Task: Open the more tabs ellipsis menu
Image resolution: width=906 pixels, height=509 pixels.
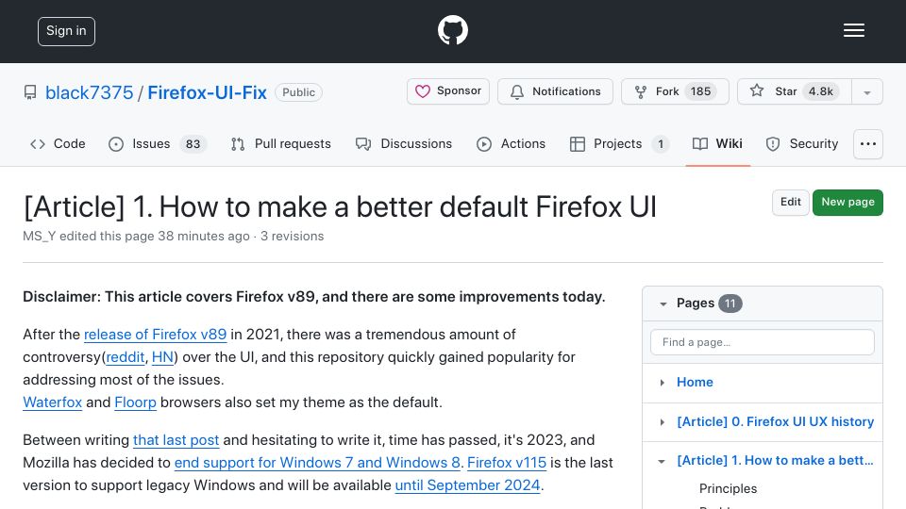Action: [868, 143]
